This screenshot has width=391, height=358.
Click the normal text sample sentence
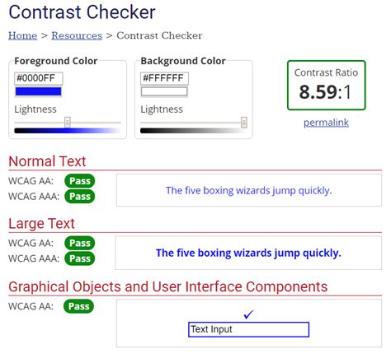click(249, 190)
